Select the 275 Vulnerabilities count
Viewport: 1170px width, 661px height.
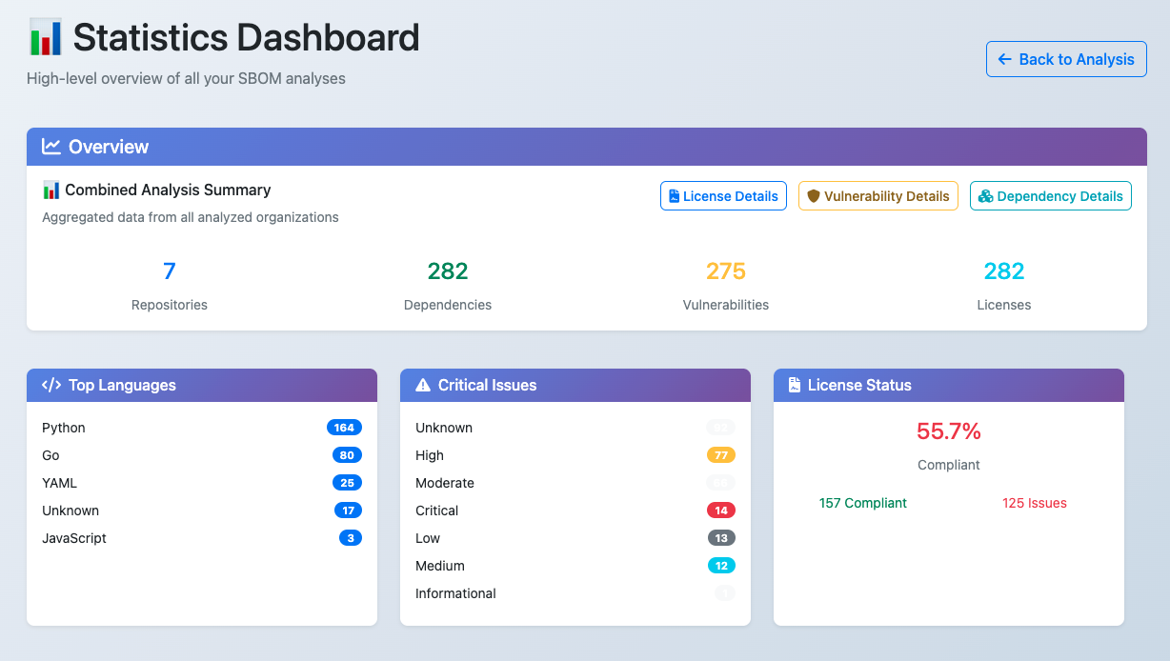[x=725, y=271]
